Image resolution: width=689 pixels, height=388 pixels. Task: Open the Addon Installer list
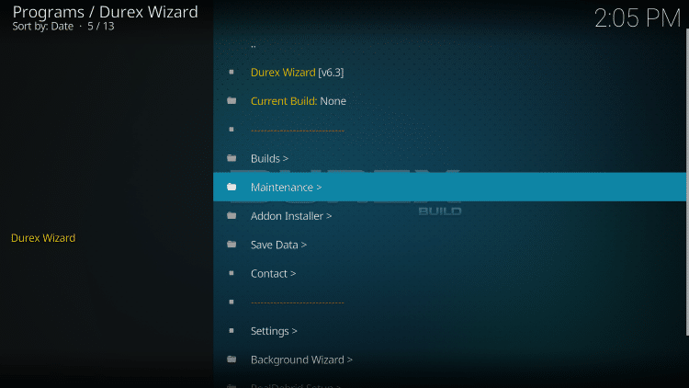coord(290,216)
